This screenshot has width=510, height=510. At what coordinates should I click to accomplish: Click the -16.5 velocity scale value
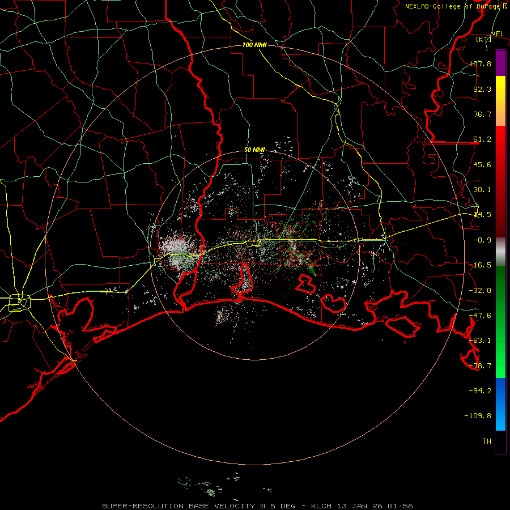(480, 265)
